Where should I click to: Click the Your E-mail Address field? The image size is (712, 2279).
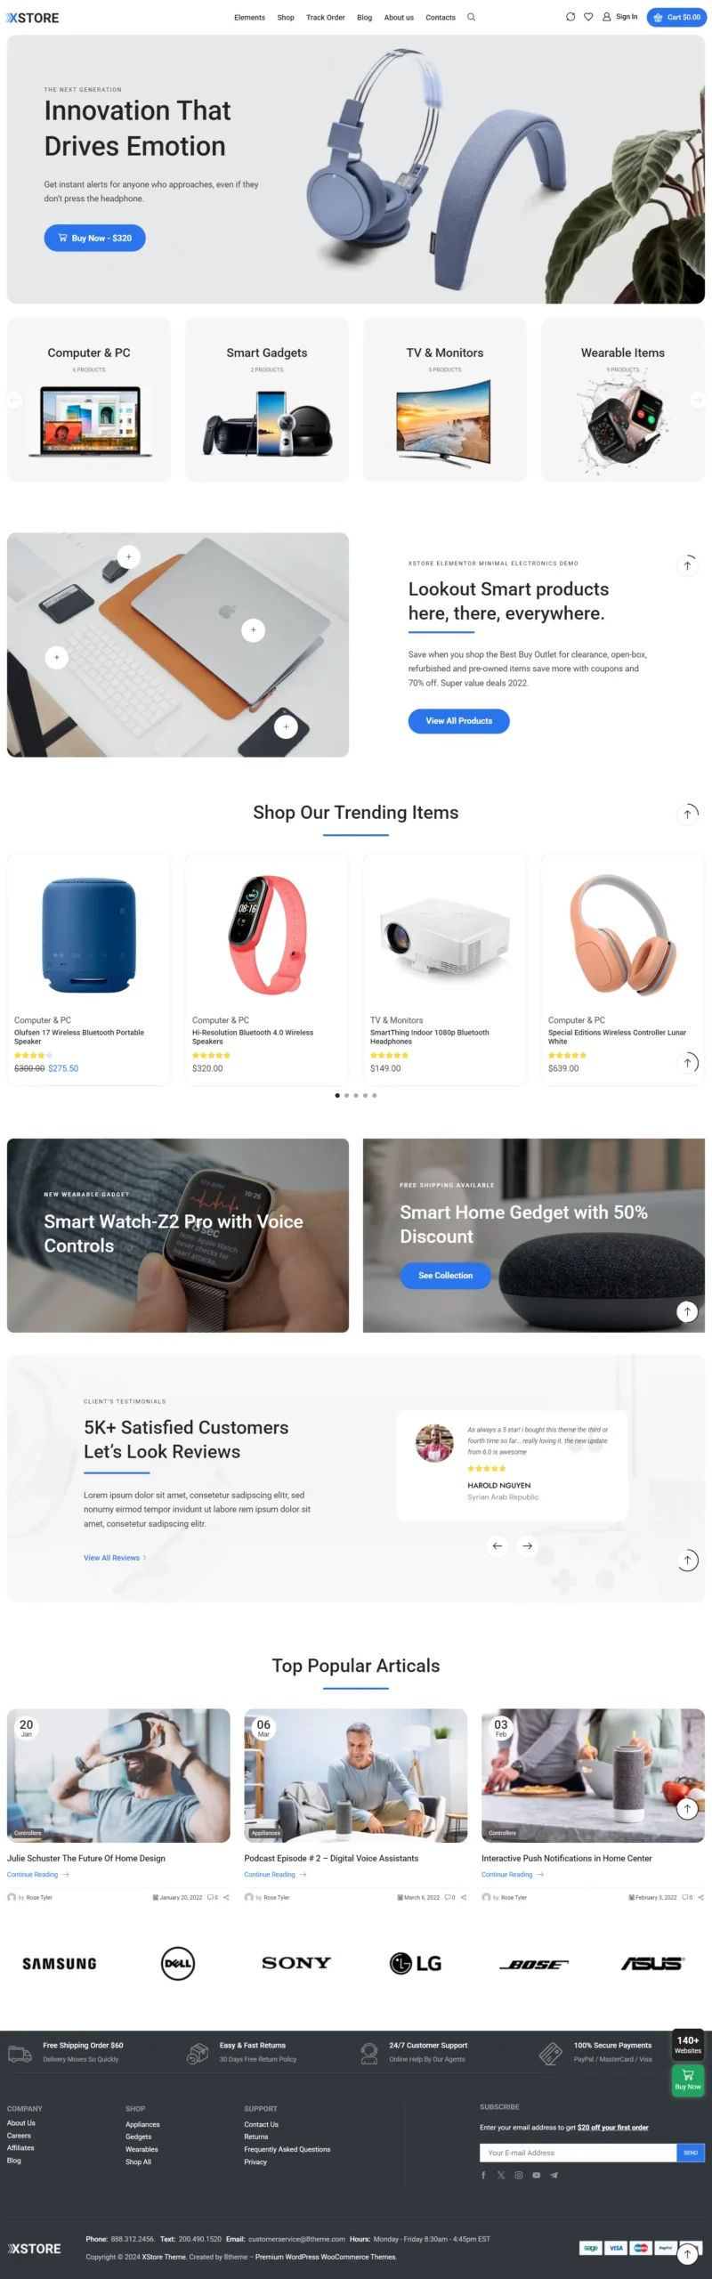pyautogui.click(x=578, y=2153)
